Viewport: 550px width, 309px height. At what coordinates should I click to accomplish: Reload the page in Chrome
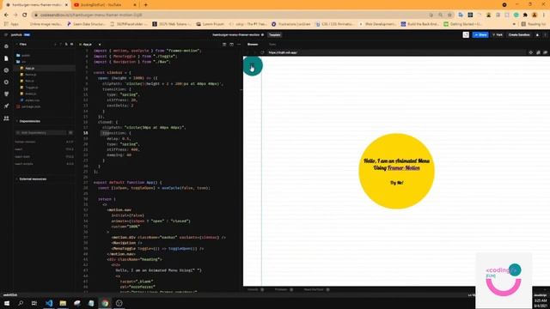tap(25, 15)
